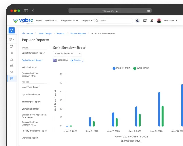
Task: Toggle Ideal Burnup legend blue swatch
Action: (x=114, y=68)
